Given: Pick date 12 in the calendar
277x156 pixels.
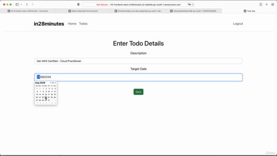Looking at the screenshot, I should pos(55,91).
